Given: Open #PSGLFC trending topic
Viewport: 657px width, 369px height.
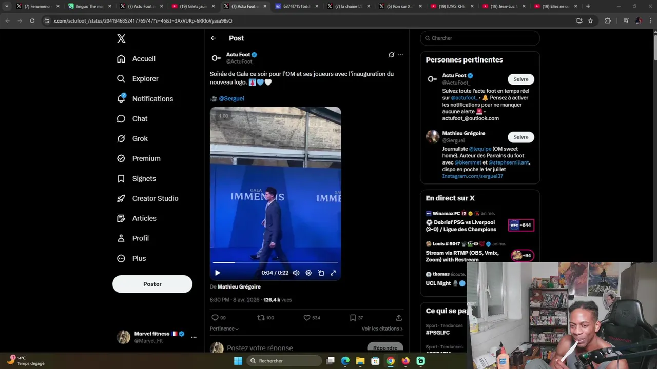Looking at the screenshot, I should (x=437, y=333).
